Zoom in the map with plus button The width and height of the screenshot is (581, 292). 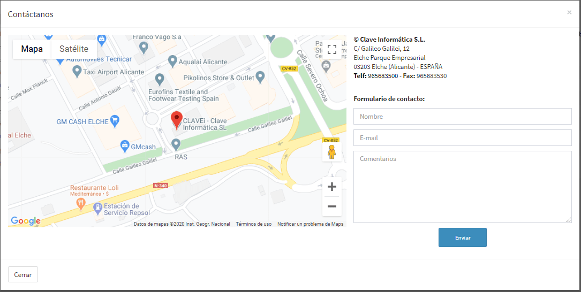(331, 187)
